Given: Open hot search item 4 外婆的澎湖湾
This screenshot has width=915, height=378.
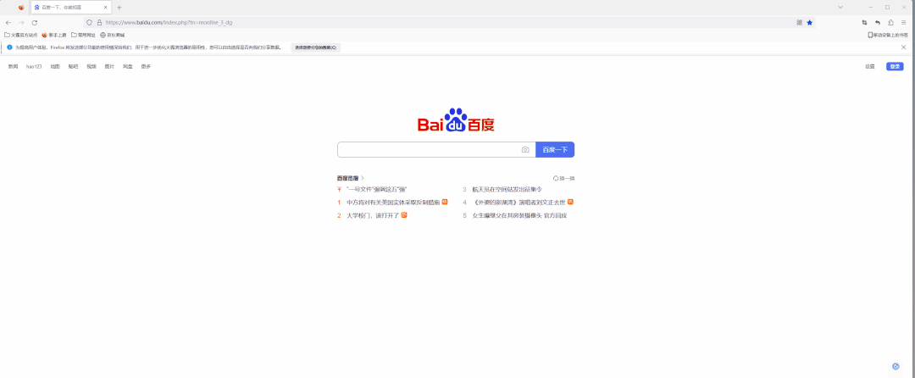Looking at the screenshot, I should tap(518, 203).
